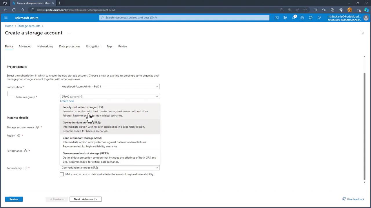Open the Directories and subscriptions filter icon
The width and height of the screenshot is (371, 208).
pyautogui.click(x=285, y=18)
